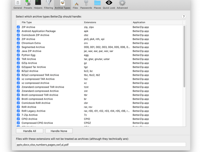Viewport: 202px width, 152px height.
Task: Disable Chromium Extra handling checkbox
Action: 18,43
